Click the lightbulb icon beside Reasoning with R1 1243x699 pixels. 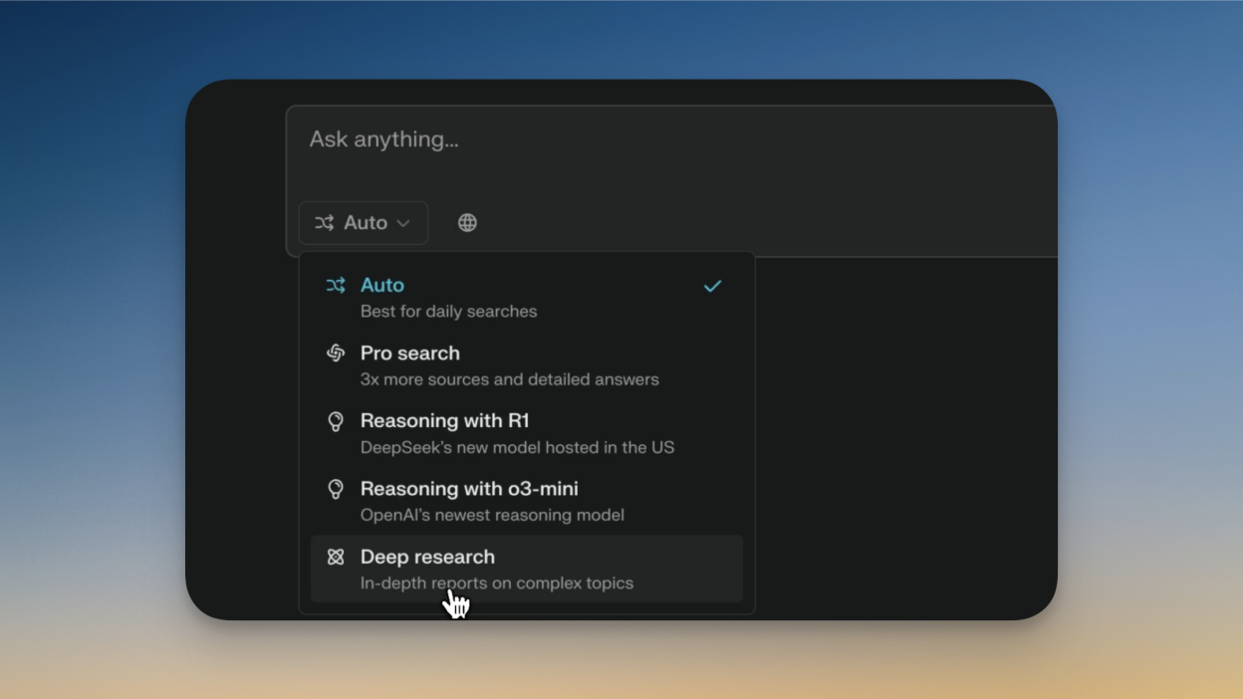coord(336,421)
